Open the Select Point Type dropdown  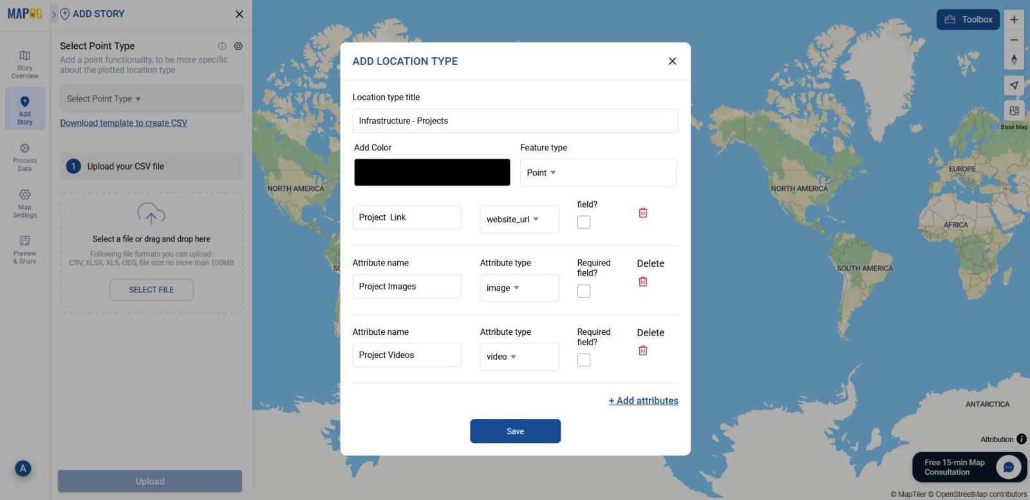150,98
